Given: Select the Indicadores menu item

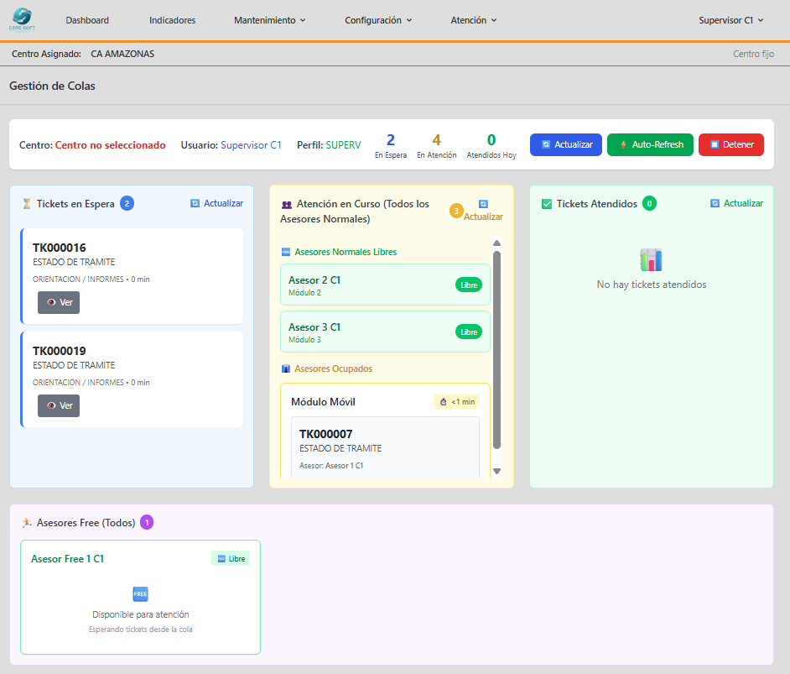Looking at the screenshot, I should tap(172, 18).
